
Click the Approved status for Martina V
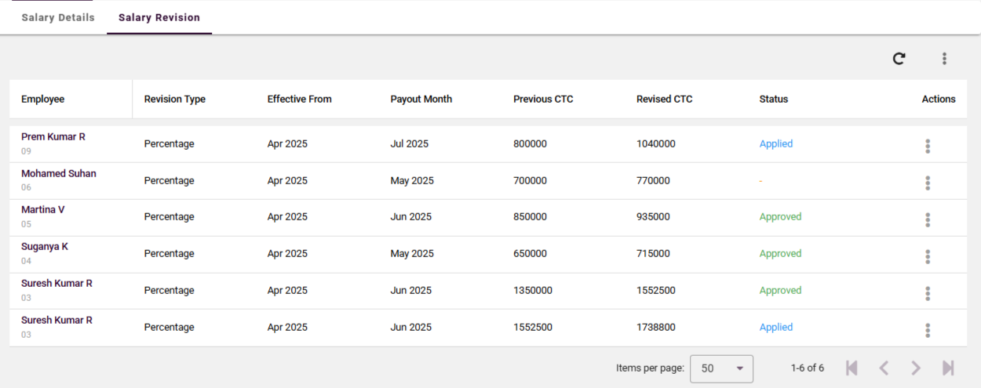[780, 217]
